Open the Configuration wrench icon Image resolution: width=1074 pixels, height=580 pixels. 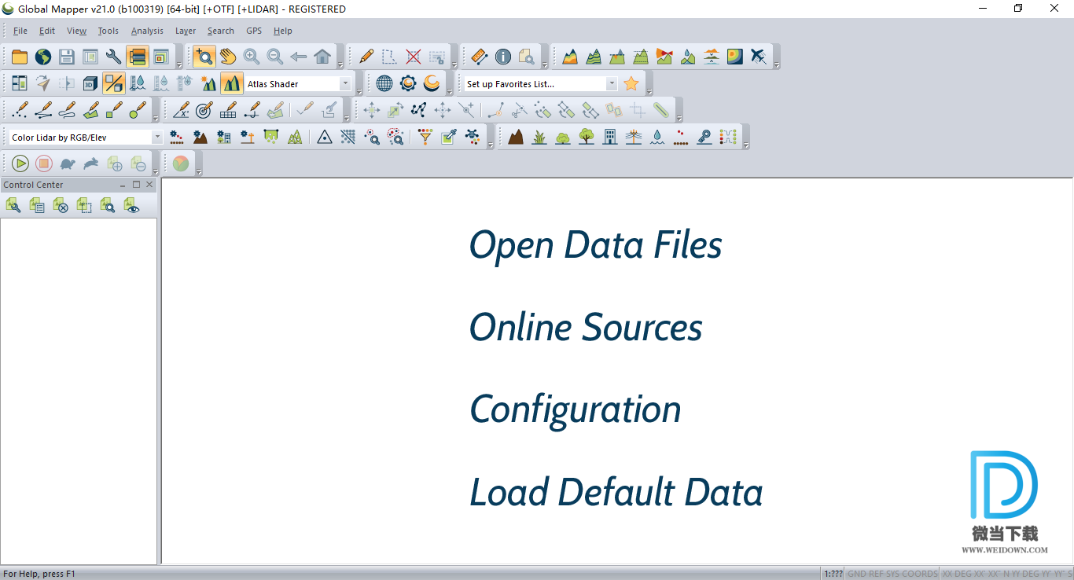point(114,57)
